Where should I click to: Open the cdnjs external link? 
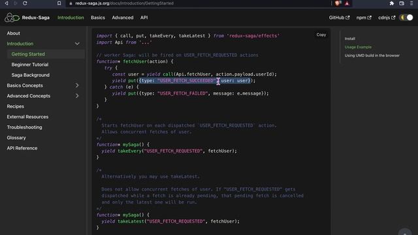(387, 18)
